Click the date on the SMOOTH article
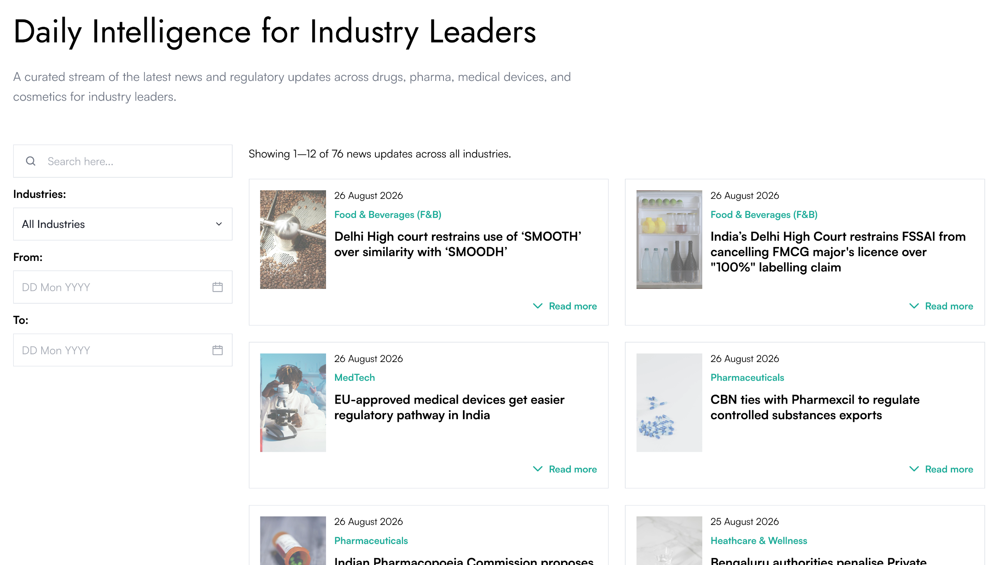This screenshot has width=996, height=565. pos(368,196)
